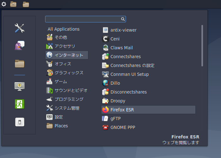This screenshot has width=221, height=158.
Task: Click the GNOME PPP red telephone icon
Action: pos(105,127)
